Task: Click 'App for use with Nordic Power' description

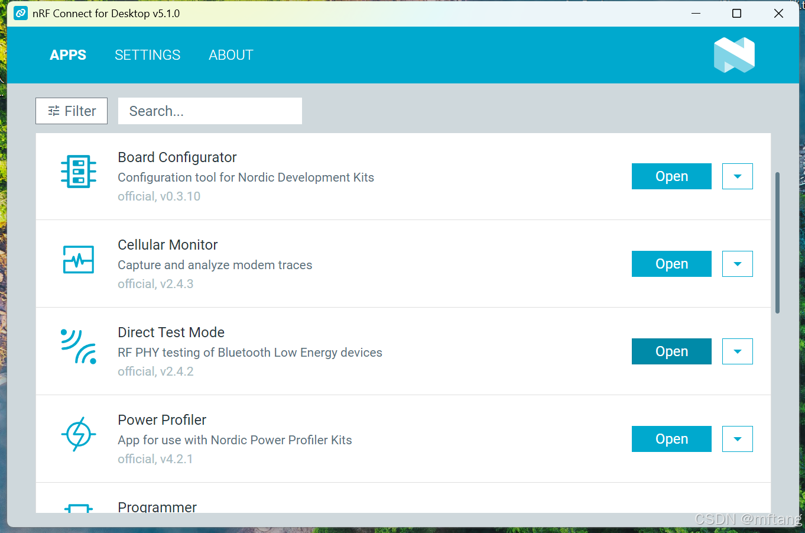Action: pos(235,440)
